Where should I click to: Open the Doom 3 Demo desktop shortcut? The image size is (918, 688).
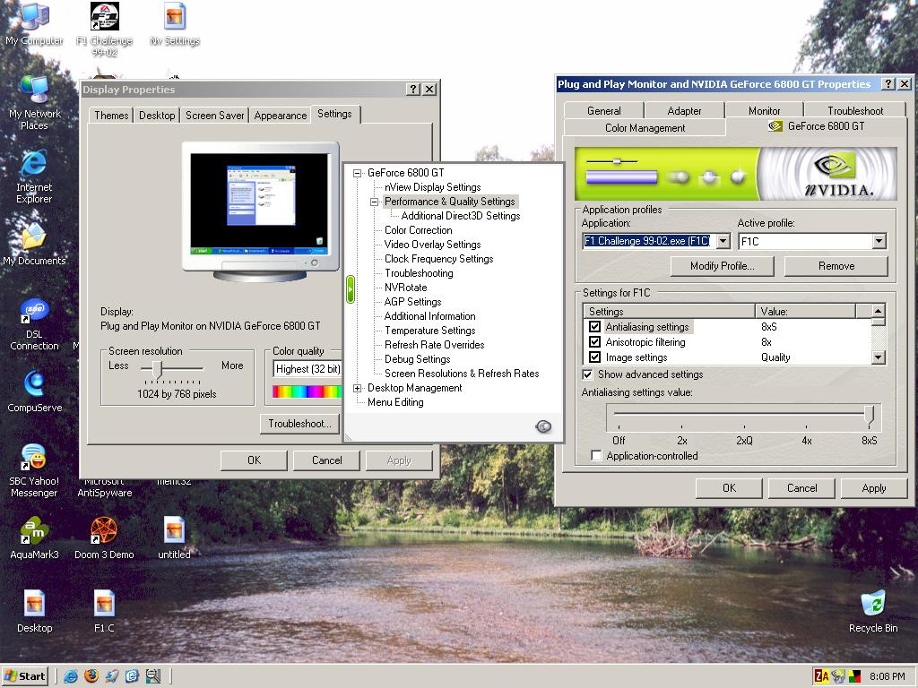104,531
